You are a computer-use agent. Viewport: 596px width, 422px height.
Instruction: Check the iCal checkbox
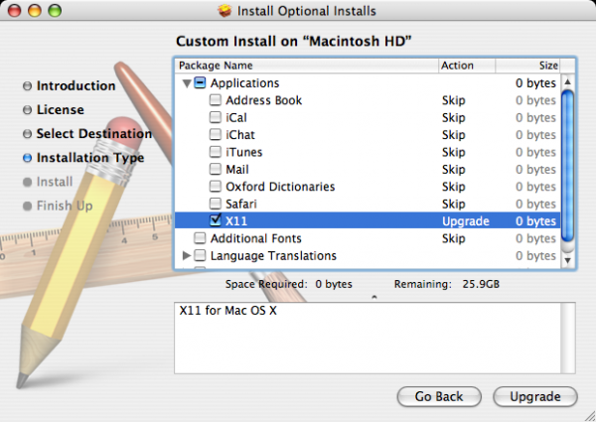click(216, 117)
